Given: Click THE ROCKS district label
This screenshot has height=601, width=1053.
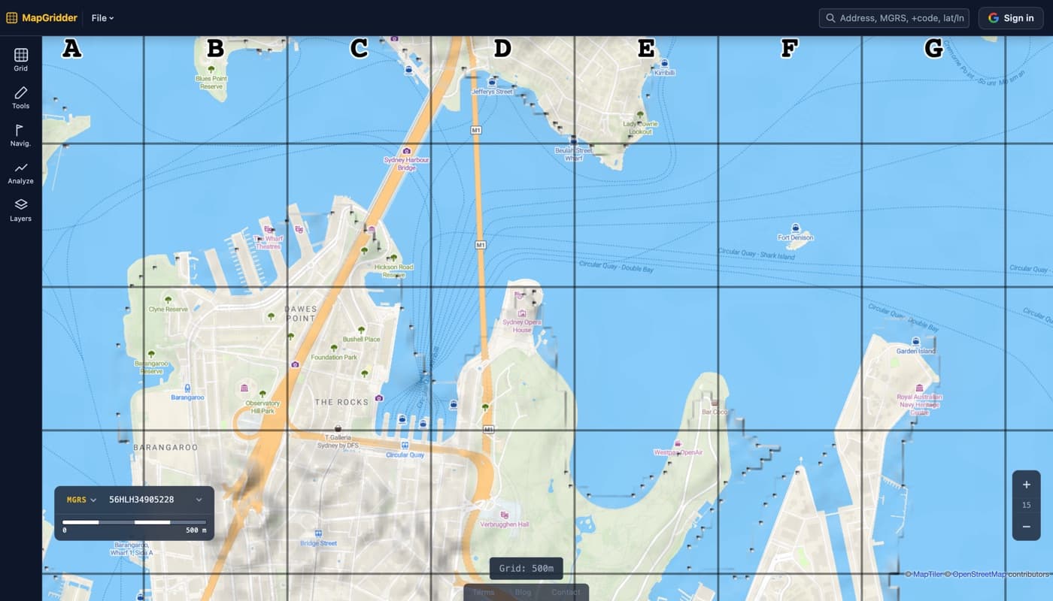Looking at the screenshot, I should (341, 402).
